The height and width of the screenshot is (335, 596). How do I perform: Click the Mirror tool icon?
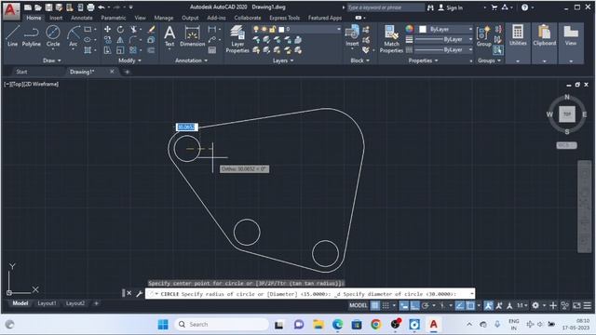tap(120, 39)
